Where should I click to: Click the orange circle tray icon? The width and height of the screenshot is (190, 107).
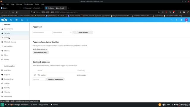coord(160,105)
